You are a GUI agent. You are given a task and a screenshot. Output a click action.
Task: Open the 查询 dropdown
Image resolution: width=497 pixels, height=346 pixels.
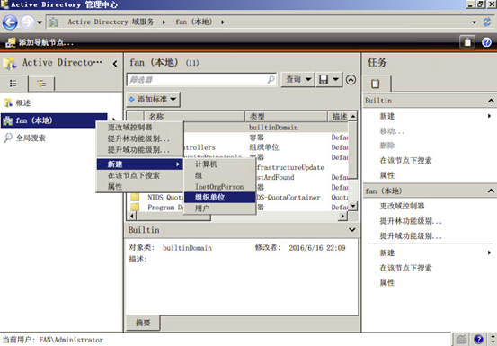point(298,79)
